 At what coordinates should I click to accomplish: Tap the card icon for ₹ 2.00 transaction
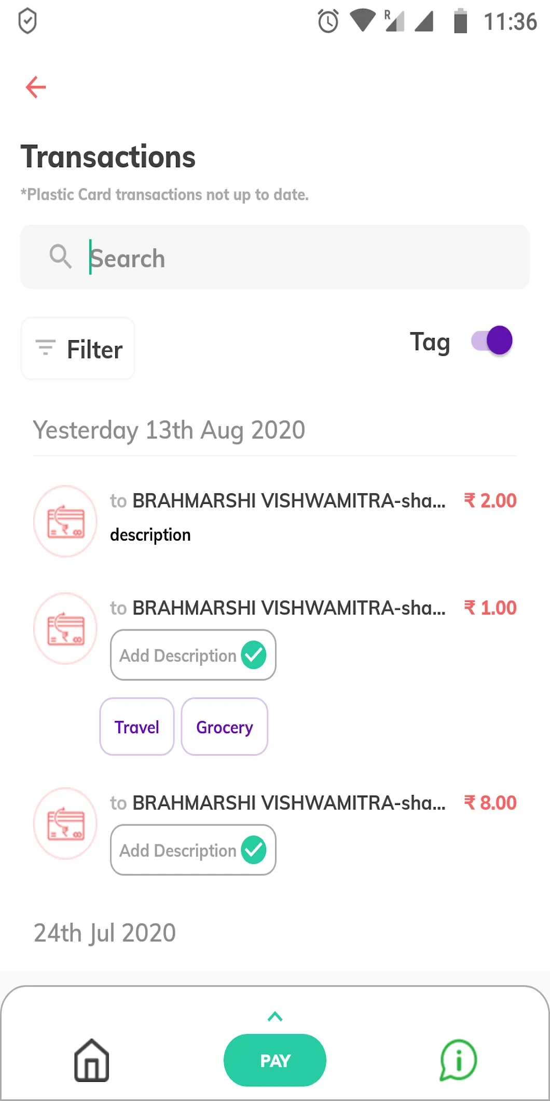tap(65, 521)
